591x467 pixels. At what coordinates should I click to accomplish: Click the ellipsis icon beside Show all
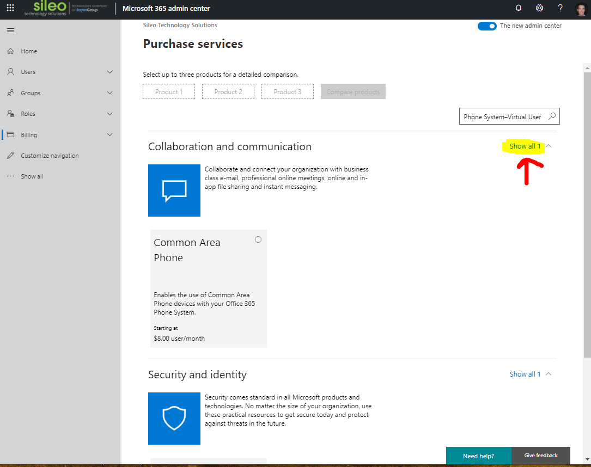point(10,176)
